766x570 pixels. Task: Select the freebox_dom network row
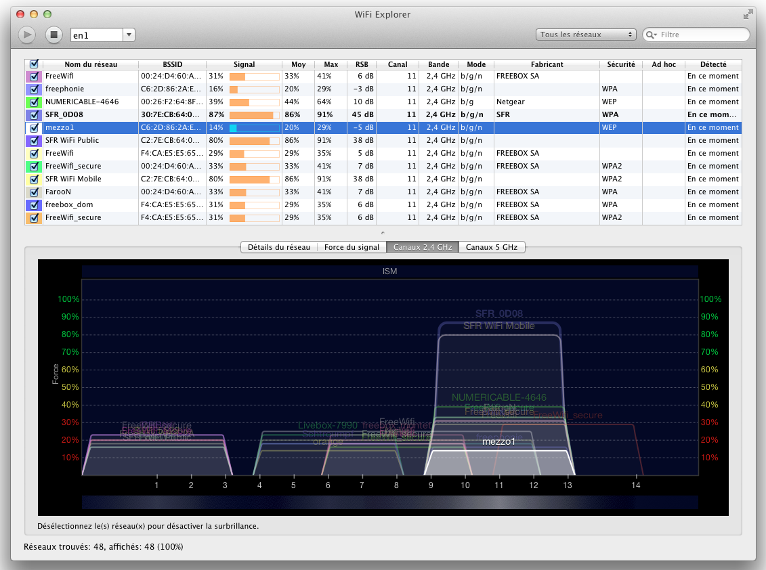click(x=69, y=205)
